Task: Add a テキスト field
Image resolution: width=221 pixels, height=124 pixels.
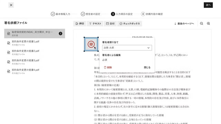Action: click(x=95, y=24)
